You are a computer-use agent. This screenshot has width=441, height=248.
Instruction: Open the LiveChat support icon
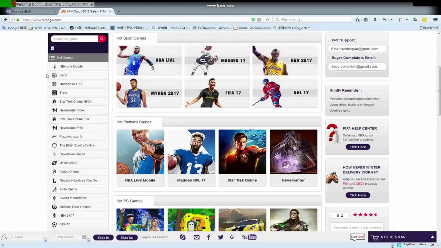click(357, 237)
